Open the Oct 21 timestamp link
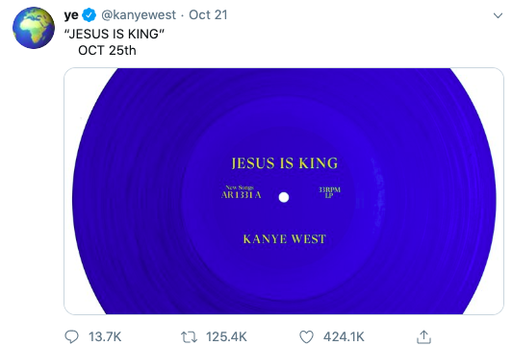Image resolution: width=512 pixels, height=346 pixels. [208, 15]
